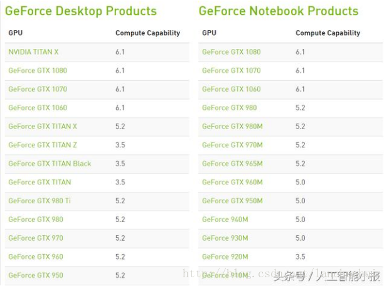Select Compute Capability header in Notebook table
384x286 pixels.
tap(328, 33)
